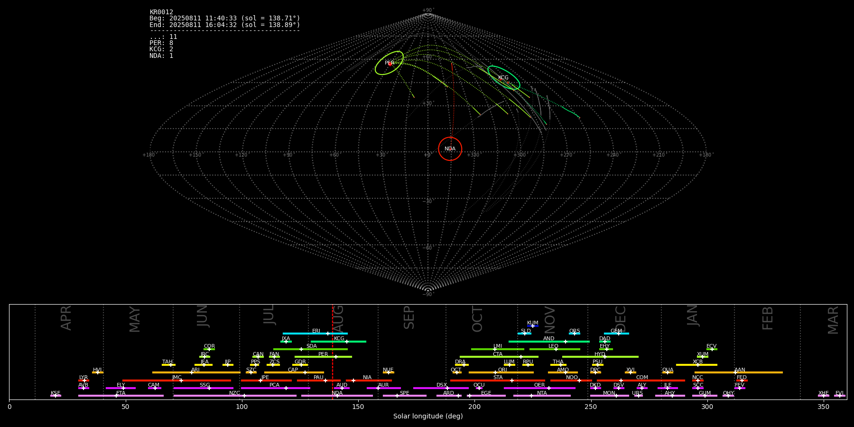Viewport: 854px width, 427px height.
Task: Click the APR month label in the timeline
Action: pyautogui.click(x=66, y=318)
